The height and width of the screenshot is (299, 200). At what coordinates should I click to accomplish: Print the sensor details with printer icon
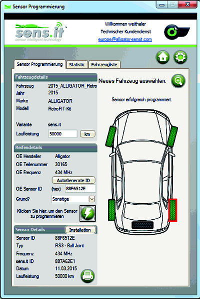[87, 276]
